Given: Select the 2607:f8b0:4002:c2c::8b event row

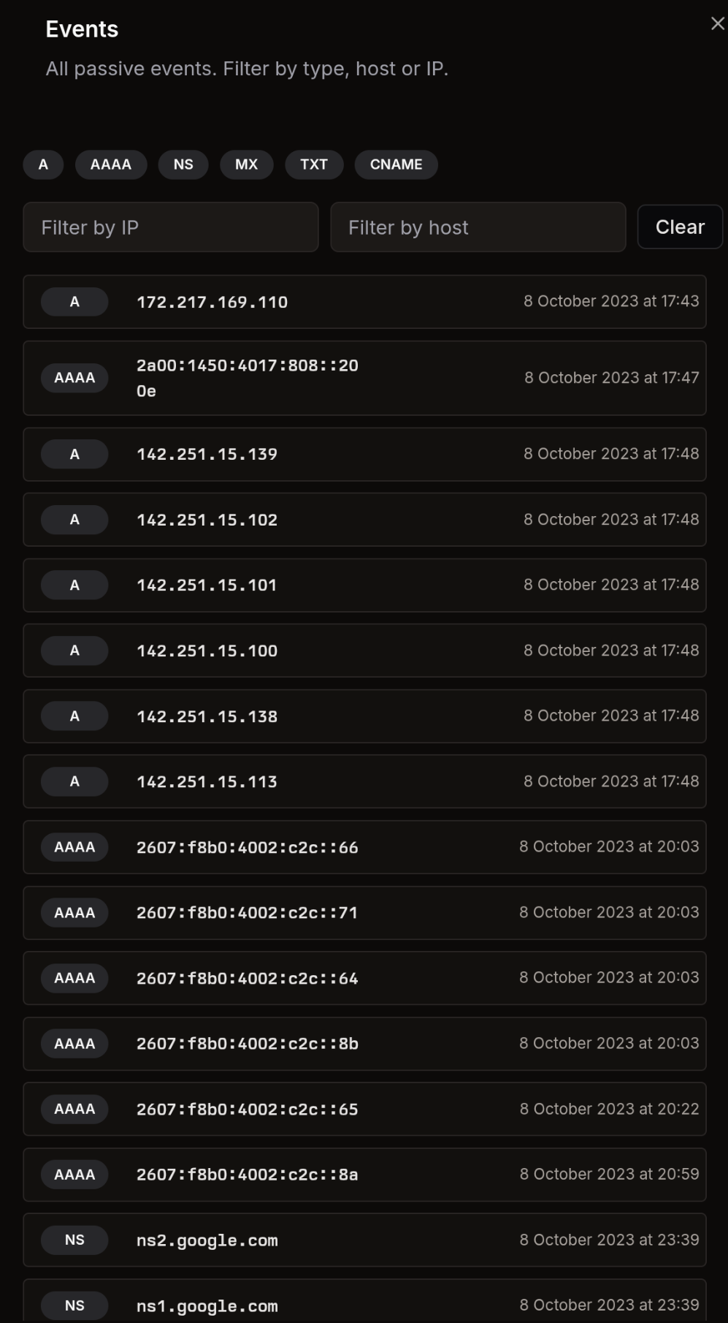Looking at the screenshot, I should pos(364,1044).
